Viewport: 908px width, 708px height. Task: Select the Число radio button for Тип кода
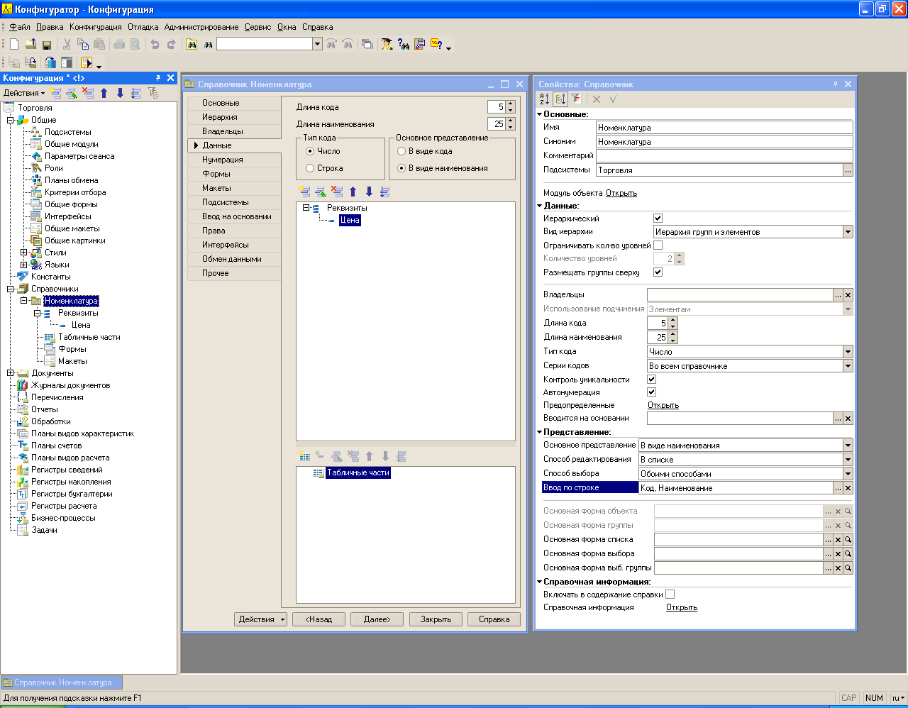[x=310, y=151]
